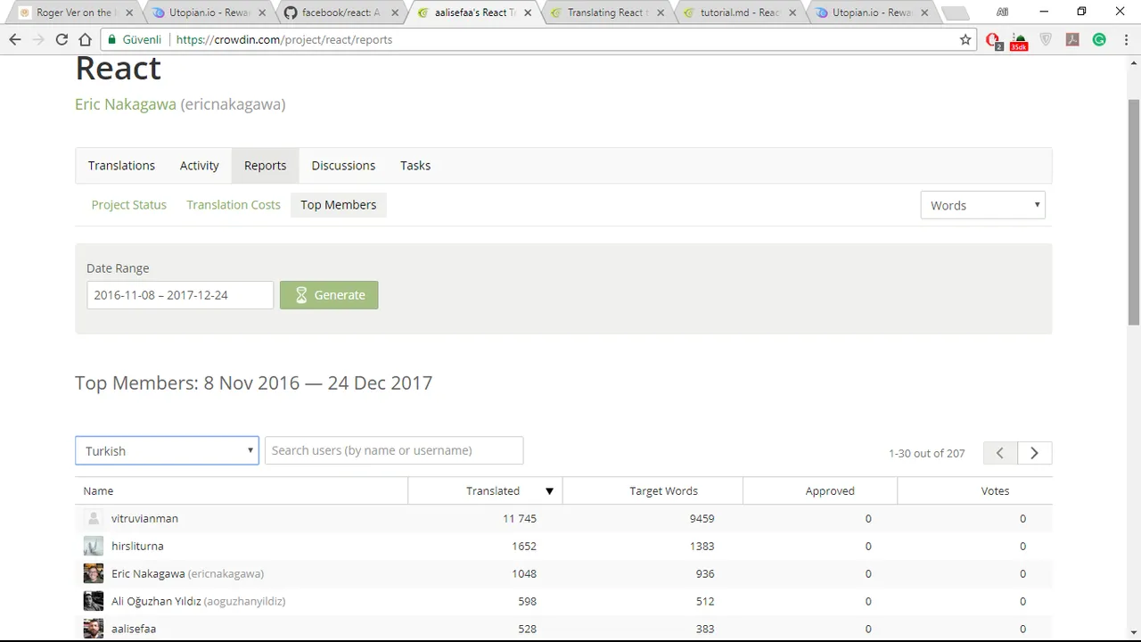Sort by Approved column header
This screenshot has width=1141, height=642.
[x=830, y=491]
